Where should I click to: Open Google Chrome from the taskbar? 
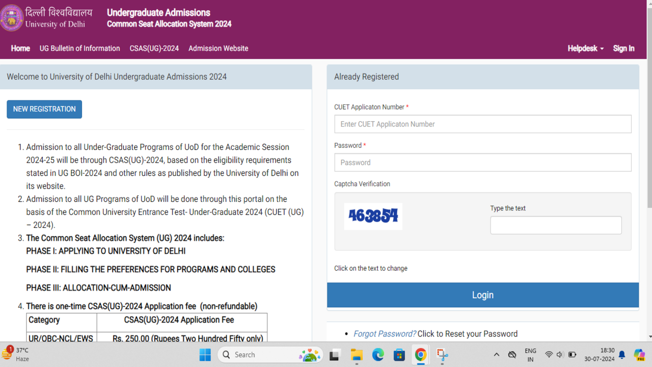point(421,355)
